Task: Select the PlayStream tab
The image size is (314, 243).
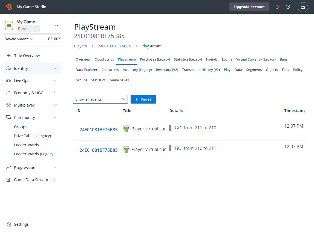Action: [x=127, y=59]
